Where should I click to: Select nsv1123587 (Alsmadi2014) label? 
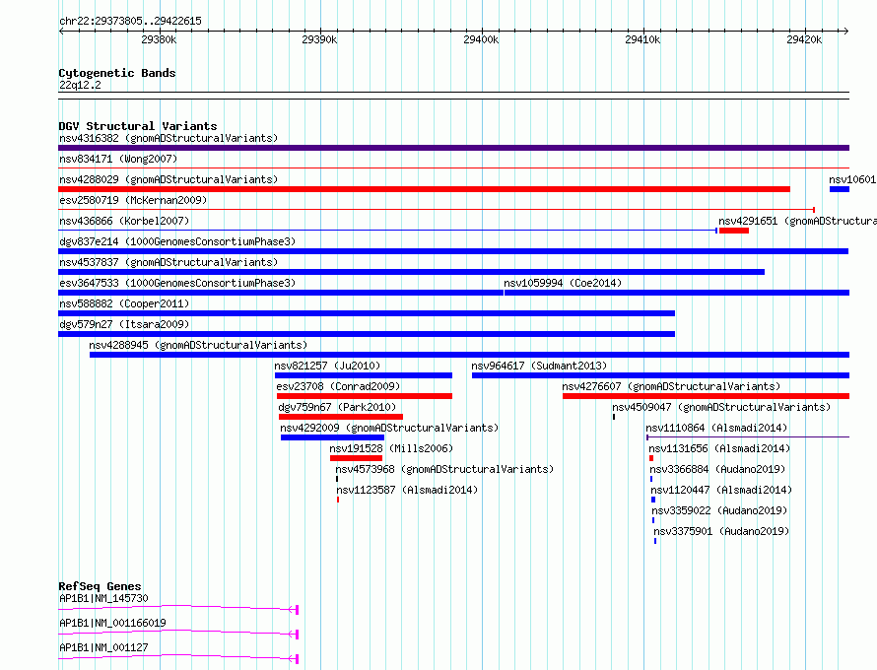(407, 490)
